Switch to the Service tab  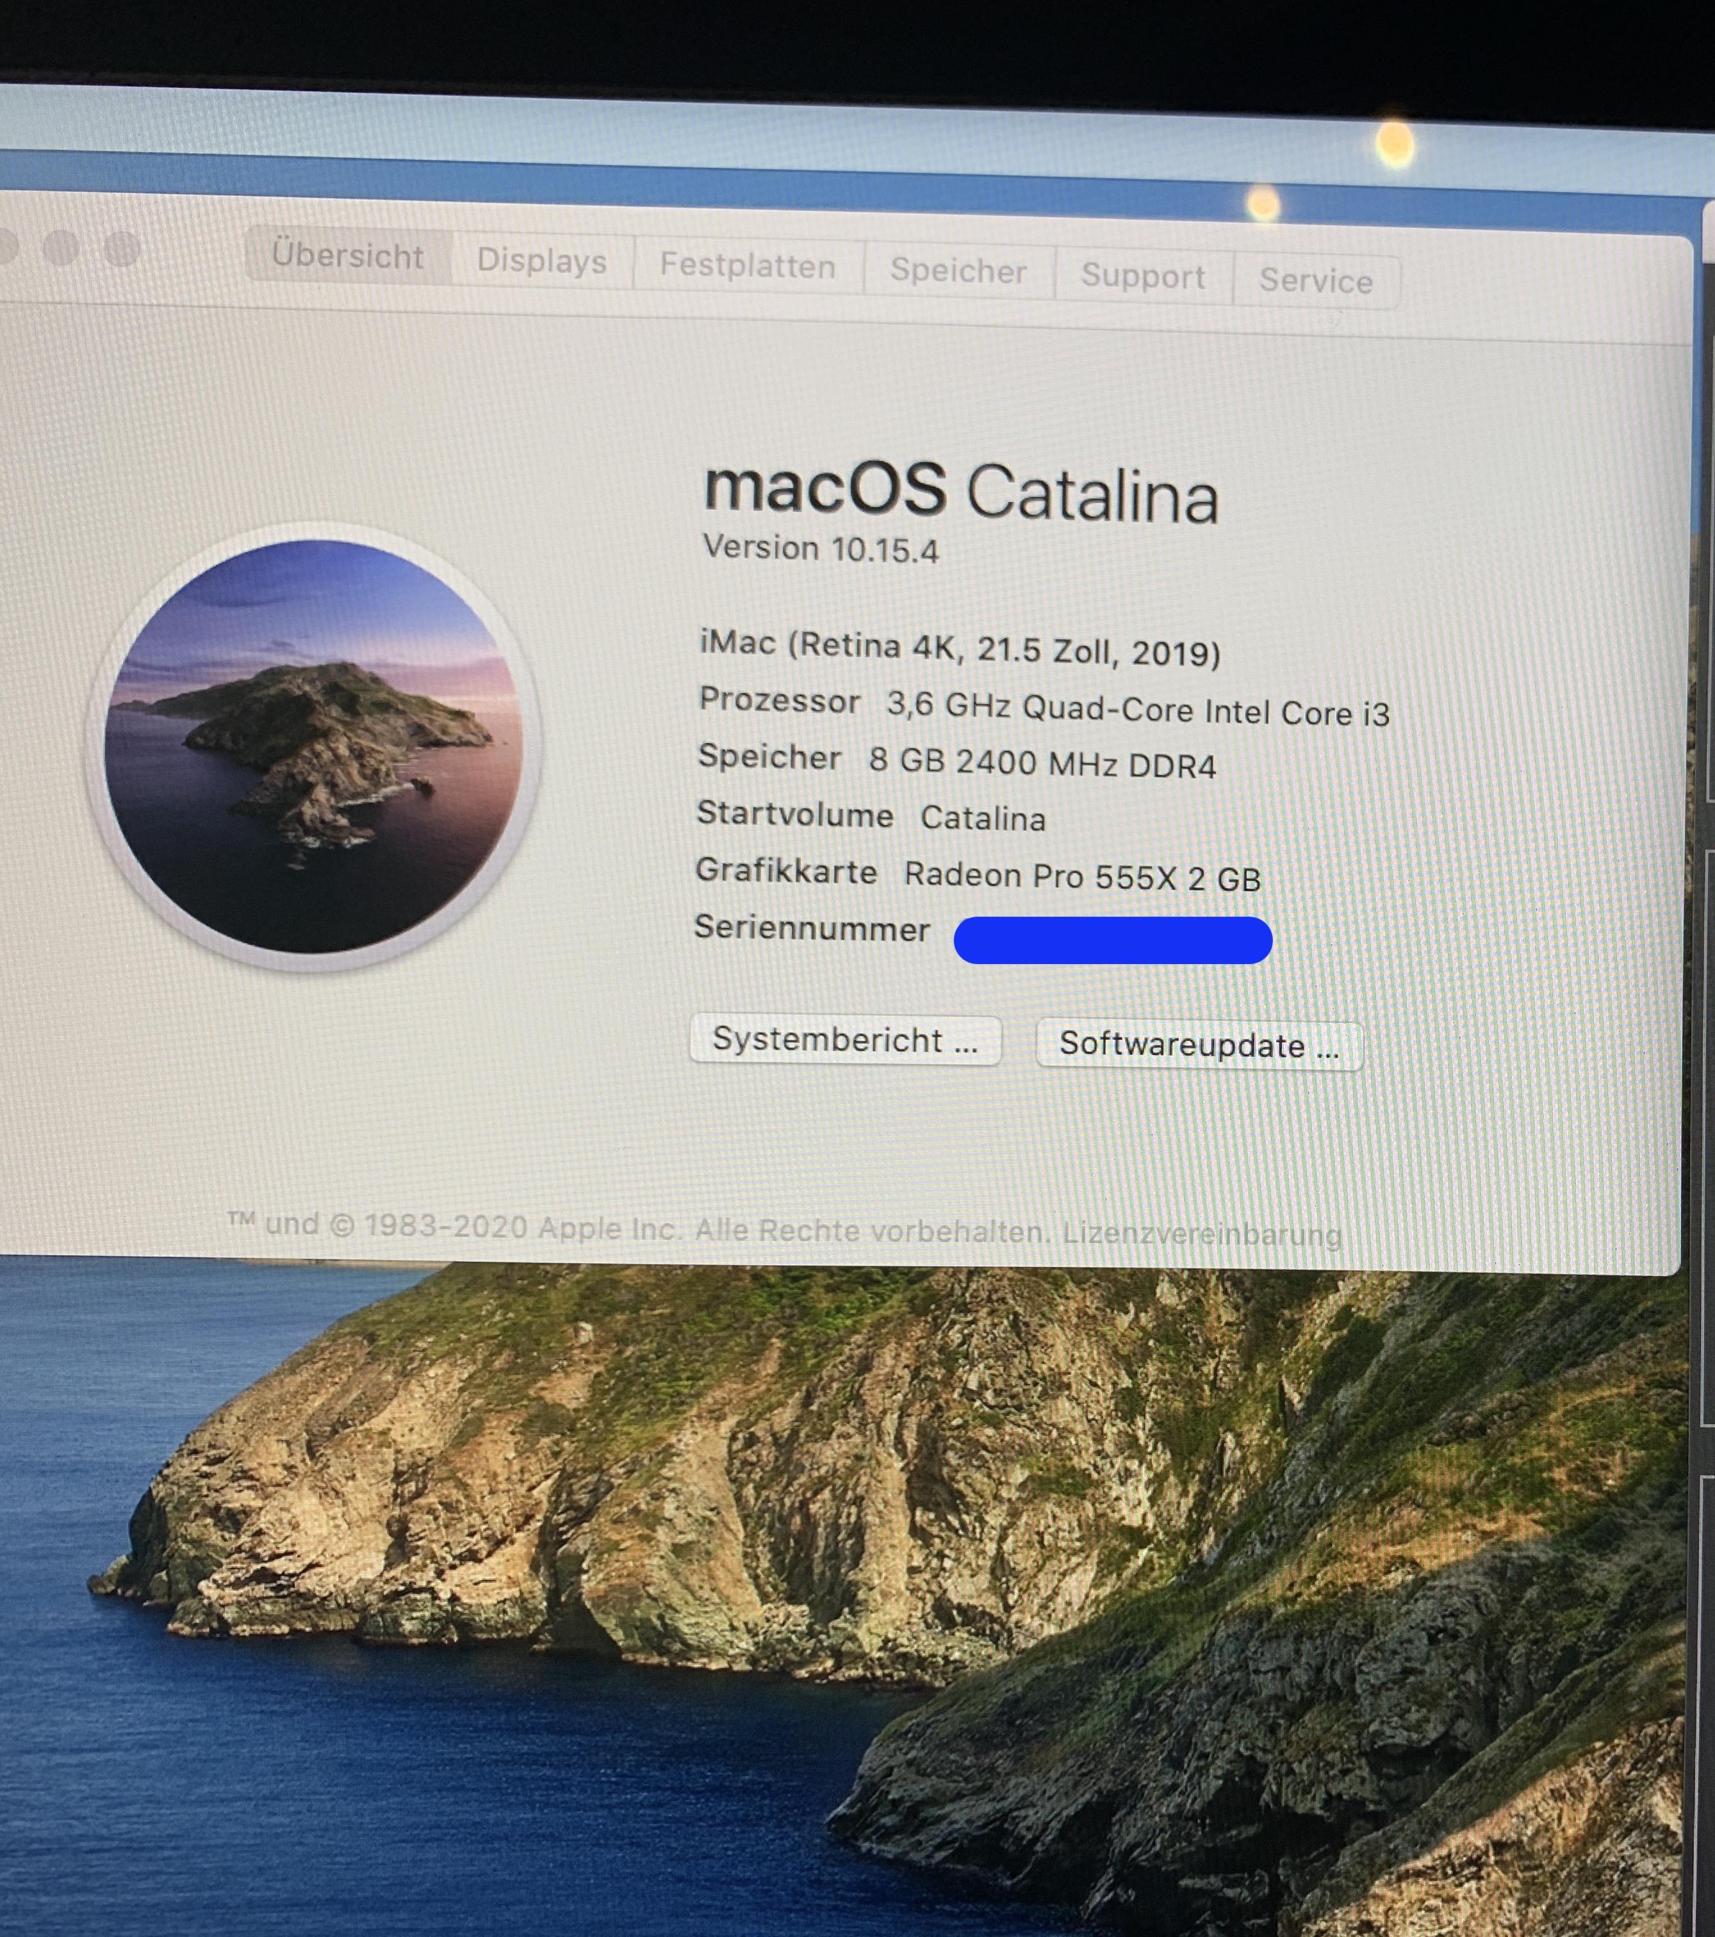(1315, 281)
